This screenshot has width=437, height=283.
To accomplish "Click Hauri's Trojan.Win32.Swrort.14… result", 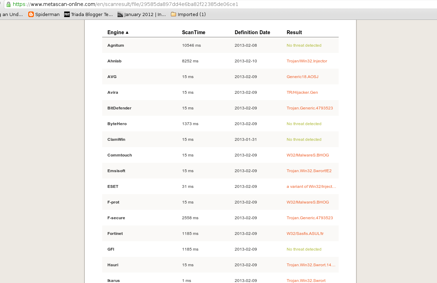I will point(311,265).
